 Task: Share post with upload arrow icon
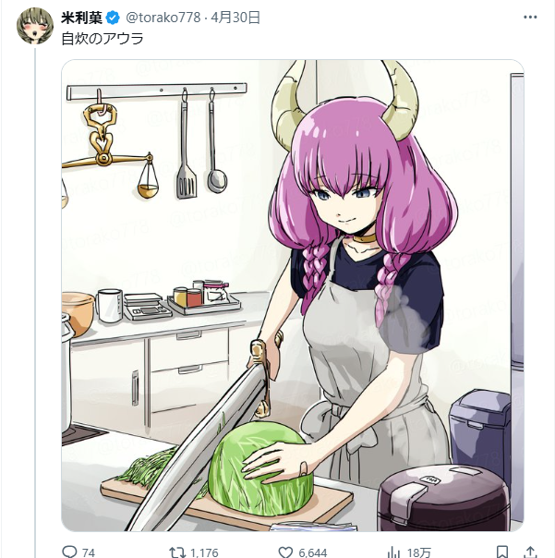530,552
